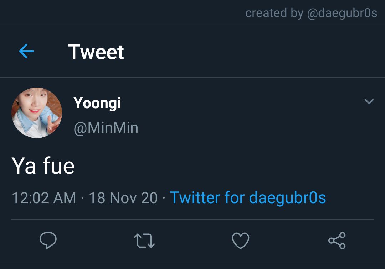
Task: Tap the Tweet header title
Action: 96,52
